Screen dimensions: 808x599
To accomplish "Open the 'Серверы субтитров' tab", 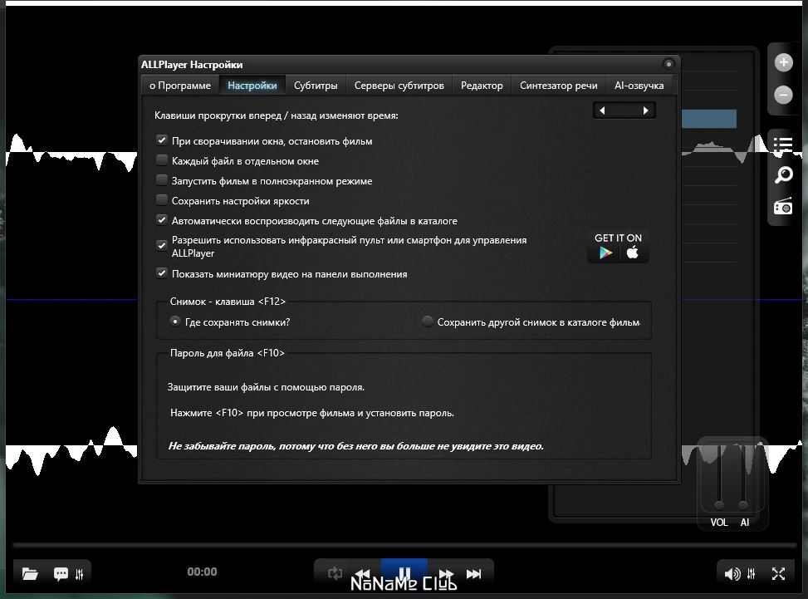I will [x=399, y=86].
